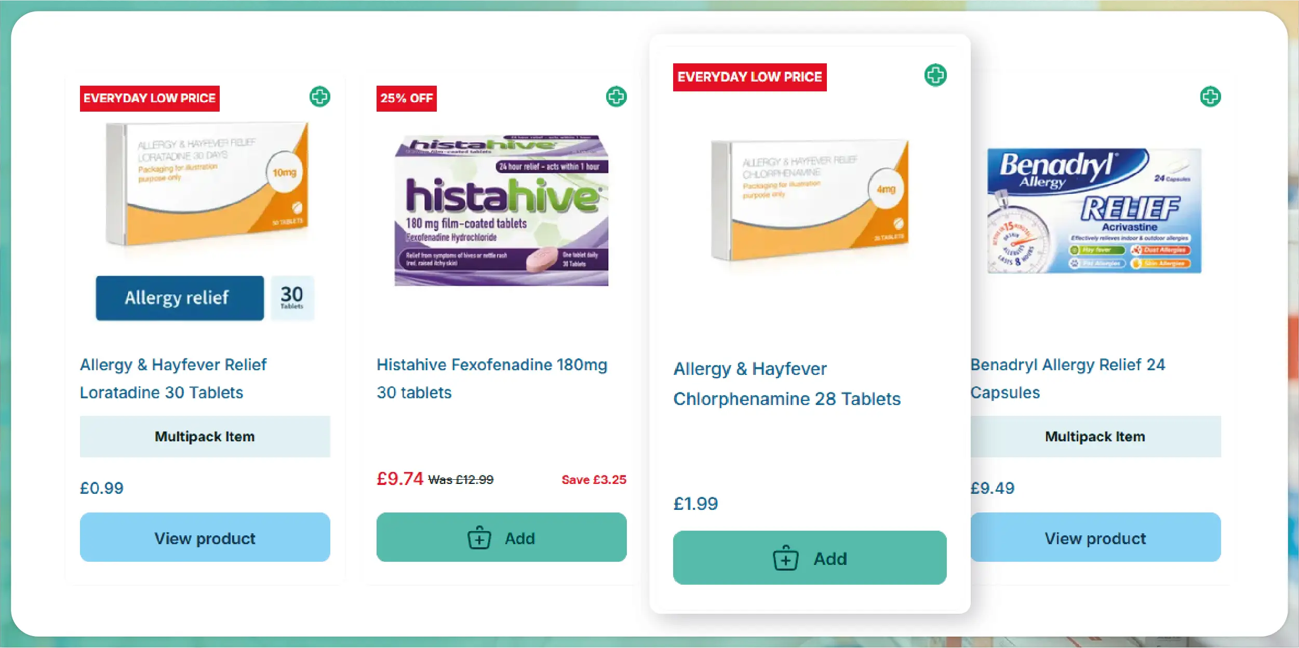Viewport: 1299px width, 648px height.
Task: Click the 25% OFF badge on Histahive
Action: pos(406,99)
